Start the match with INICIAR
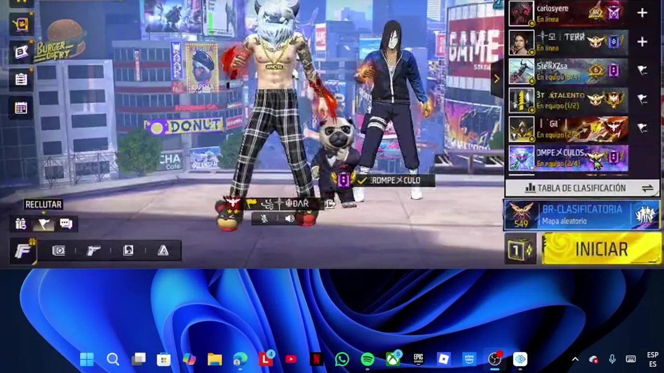The width and height of the screenshot is (664, 373). click(x=601, y=249)
